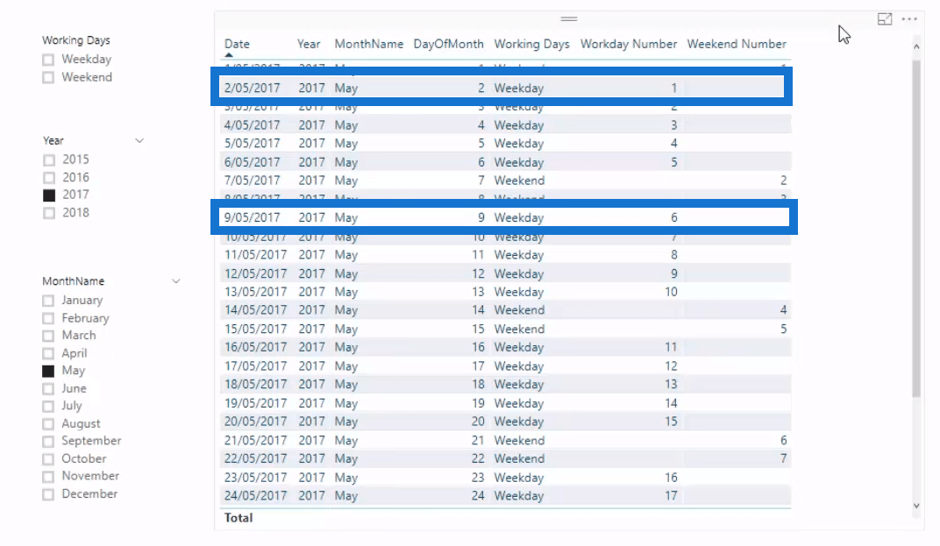Untick the May month checkbox
Screen dimensions: 940x546
(48, 371)
